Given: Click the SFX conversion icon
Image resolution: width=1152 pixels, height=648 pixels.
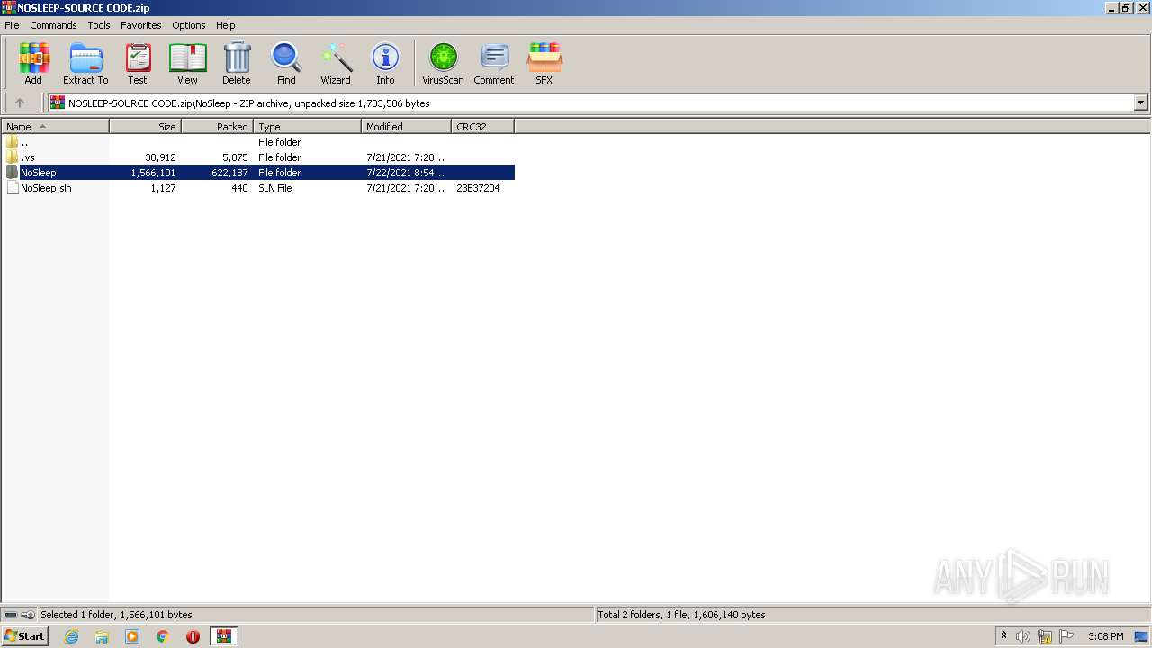Looking at the screenshot, I should [544, 63].
